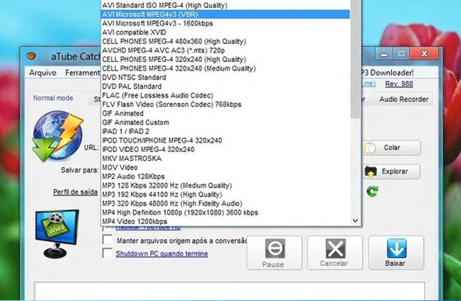Select AVI Microsoft MPEG4v3 (VBR) option
Image resolution: width=461 pixels, height=301 pixels.
(x=225, y=14)
